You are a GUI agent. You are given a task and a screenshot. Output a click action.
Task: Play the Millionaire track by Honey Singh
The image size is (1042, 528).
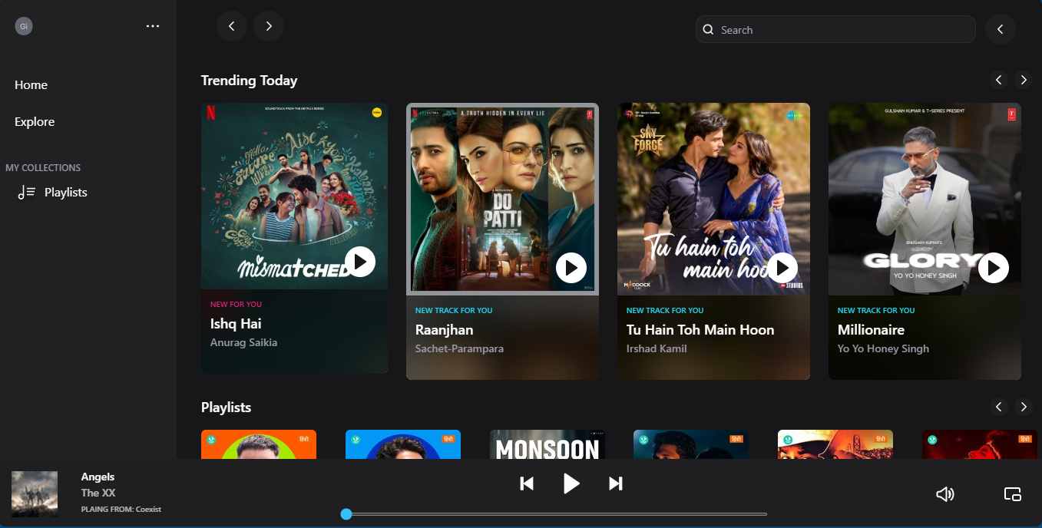pyautogui.click(x=994, y=268)
